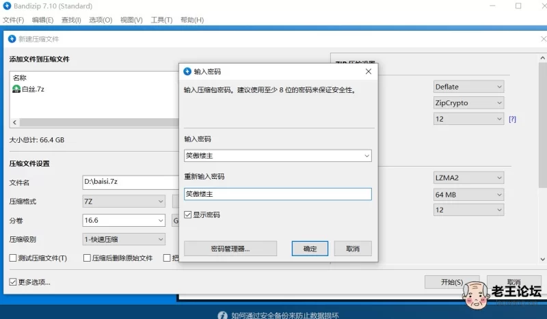The image size is (547, 319).
Task: Maximize the Bandizip main window
Action: (x=518, y=6)
